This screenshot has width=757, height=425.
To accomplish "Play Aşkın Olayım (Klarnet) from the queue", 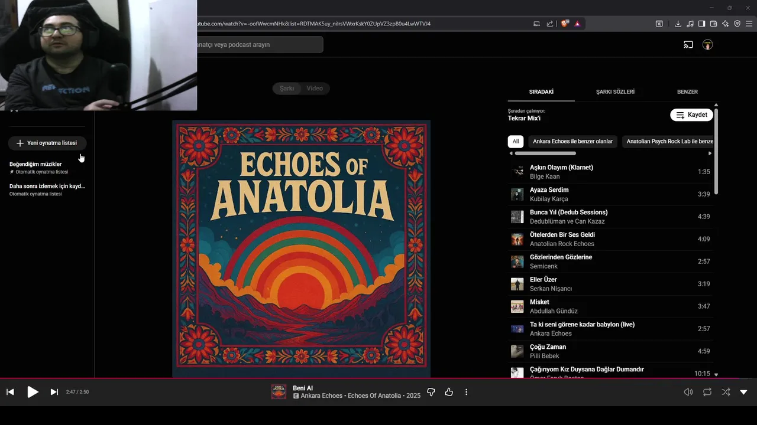I will click(x=610, y=172).
